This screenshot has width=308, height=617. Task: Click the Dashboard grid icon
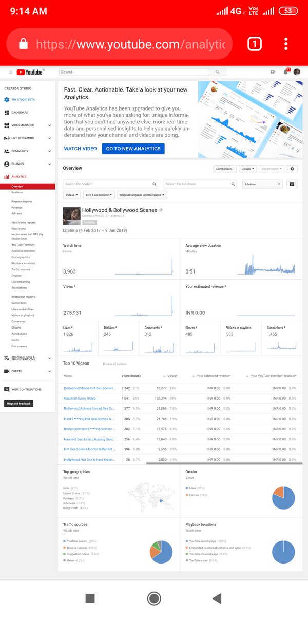tap(7, 112)
